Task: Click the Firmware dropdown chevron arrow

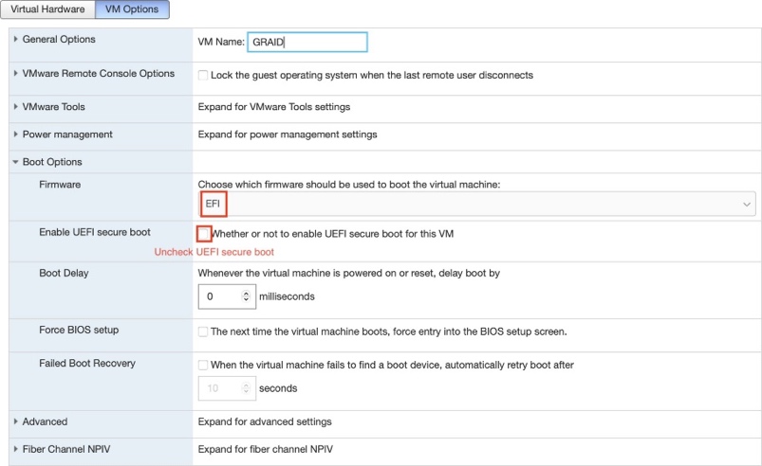Action: click(747, 205)
